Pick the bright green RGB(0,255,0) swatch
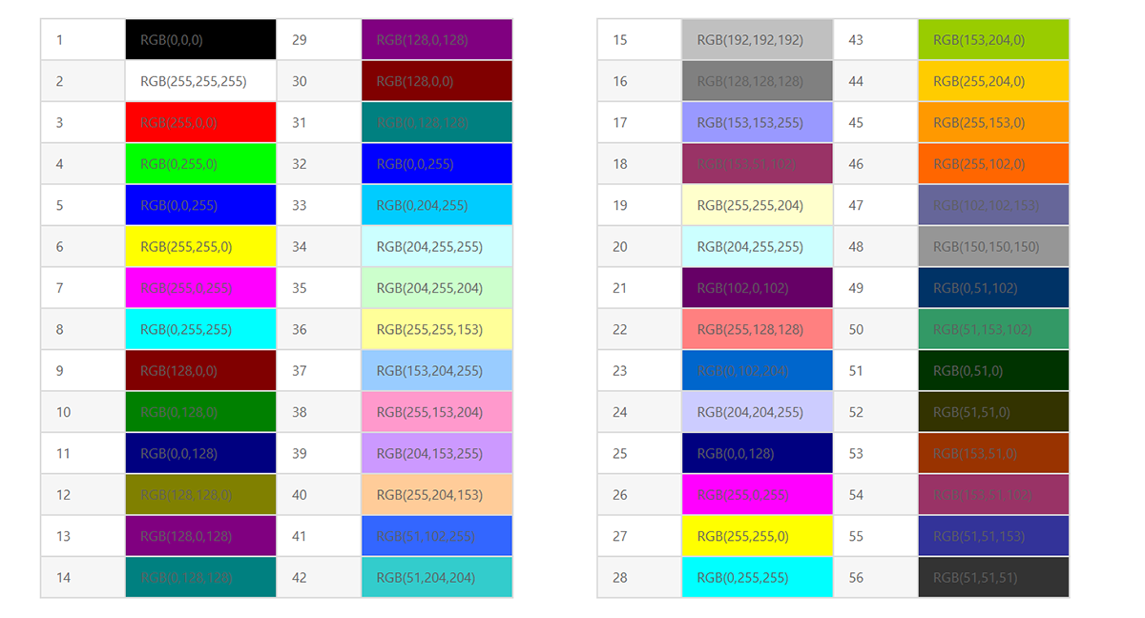 (x=200, y=164)
